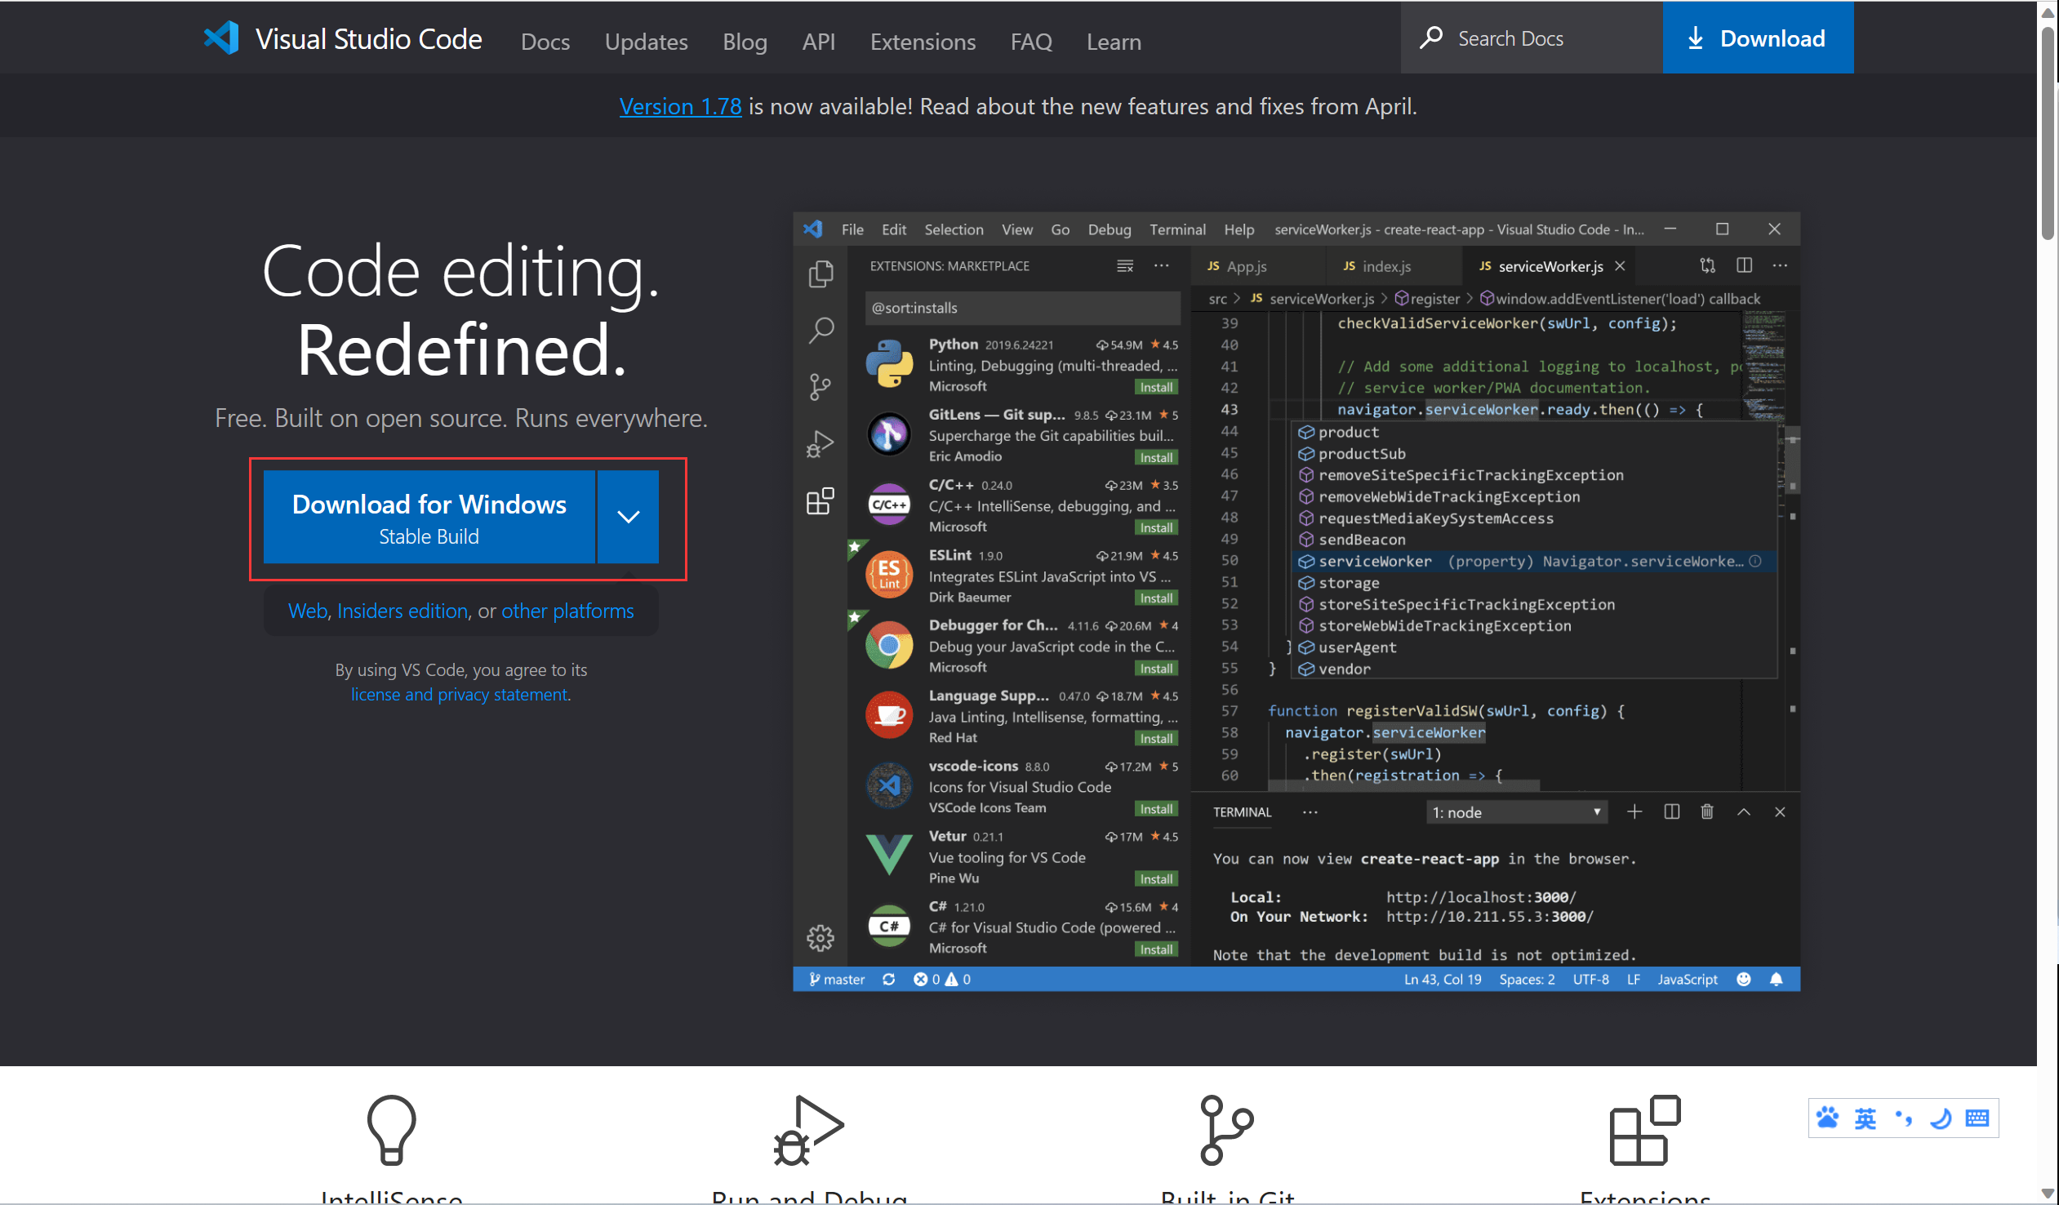Image resolution: width=2059 pixels, height=1205 pixels.
Task: Open the Updates navigation link
Action: 646,41
